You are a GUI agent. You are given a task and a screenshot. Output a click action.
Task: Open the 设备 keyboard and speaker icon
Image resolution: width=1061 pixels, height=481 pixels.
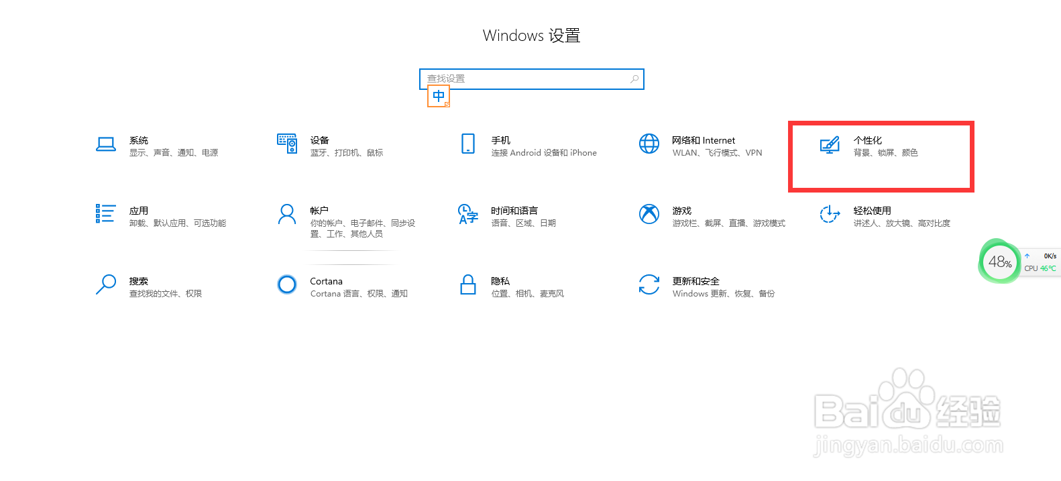pos(287,144)
